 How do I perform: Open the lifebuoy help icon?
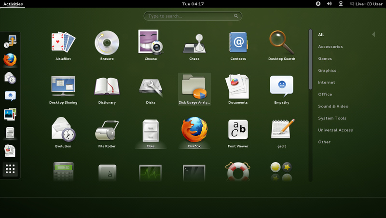coord(238,172)
